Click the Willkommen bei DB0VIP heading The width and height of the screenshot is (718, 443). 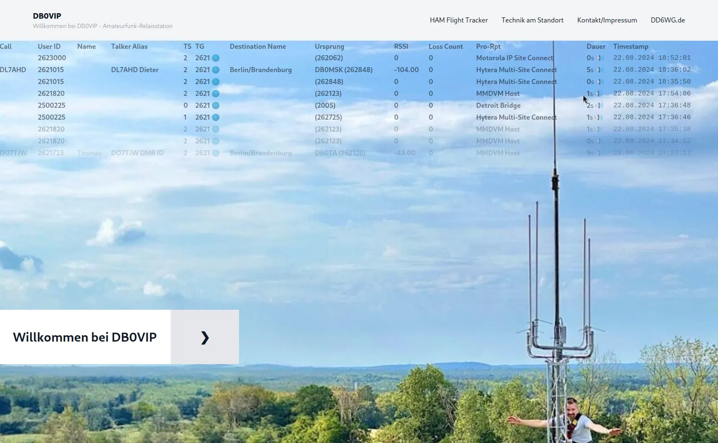[x=85, y=337]
